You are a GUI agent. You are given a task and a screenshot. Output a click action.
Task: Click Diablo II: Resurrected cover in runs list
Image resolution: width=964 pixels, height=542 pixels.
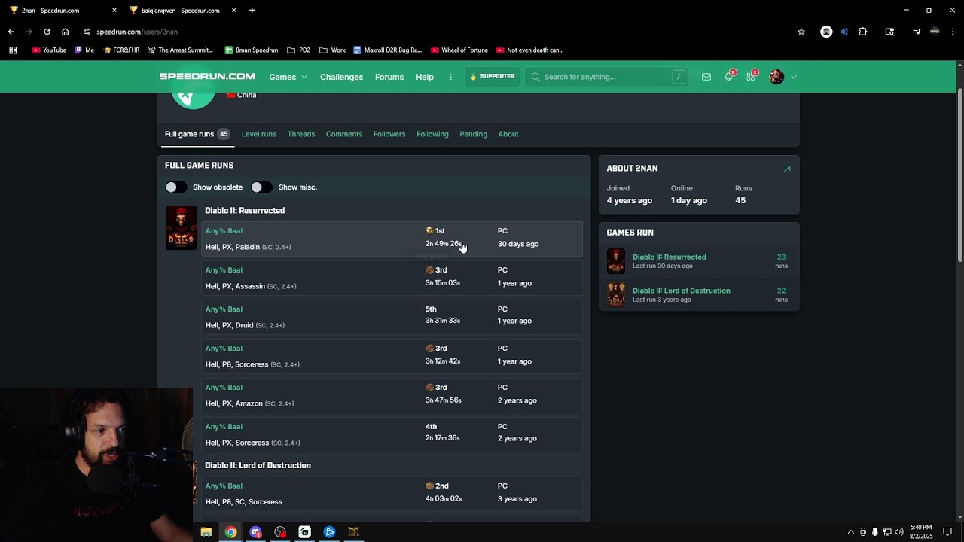tap(181, 227)
